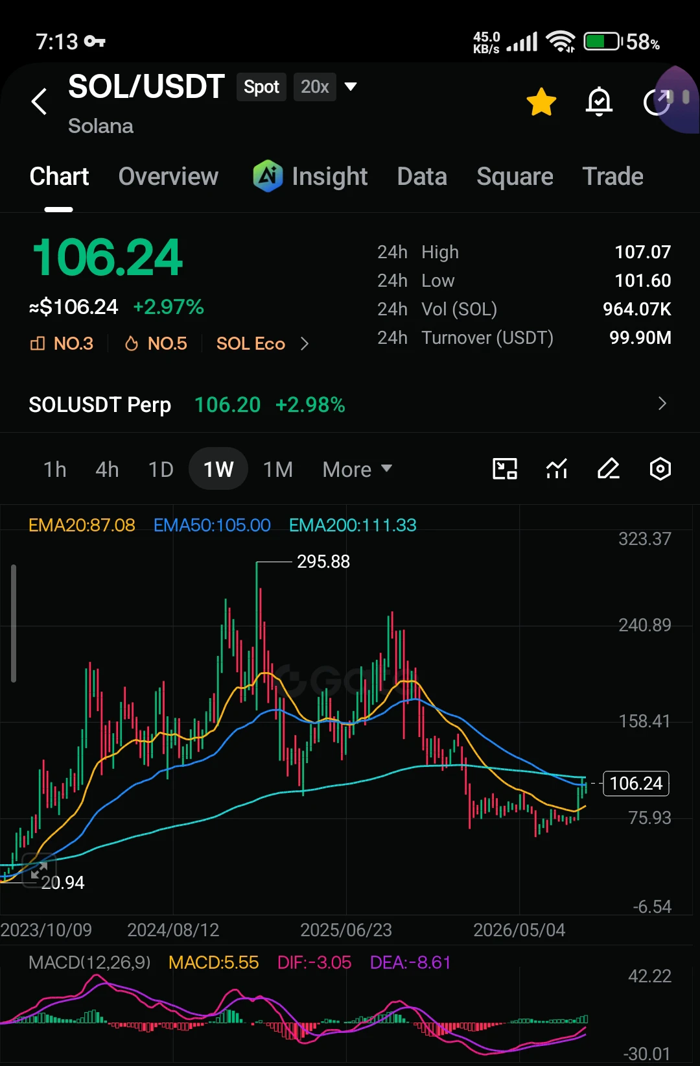Viewport: 700px width, 1066px height.
Task: Tap the 20x leverage tag
Action: click(x=315, y=87)
